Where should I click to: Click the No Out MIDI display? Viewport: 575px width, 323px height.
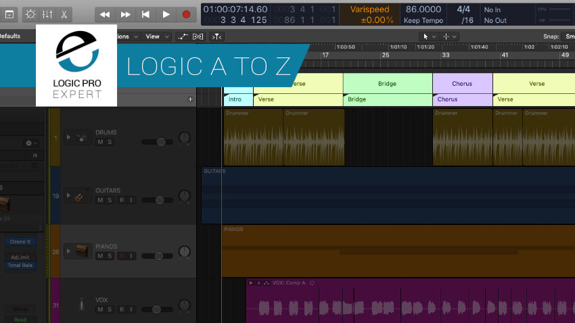(495, 20)
